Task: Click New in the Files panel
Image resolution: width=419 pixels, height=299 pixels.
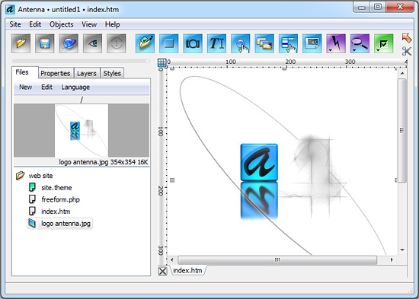Action: [25, 87]
